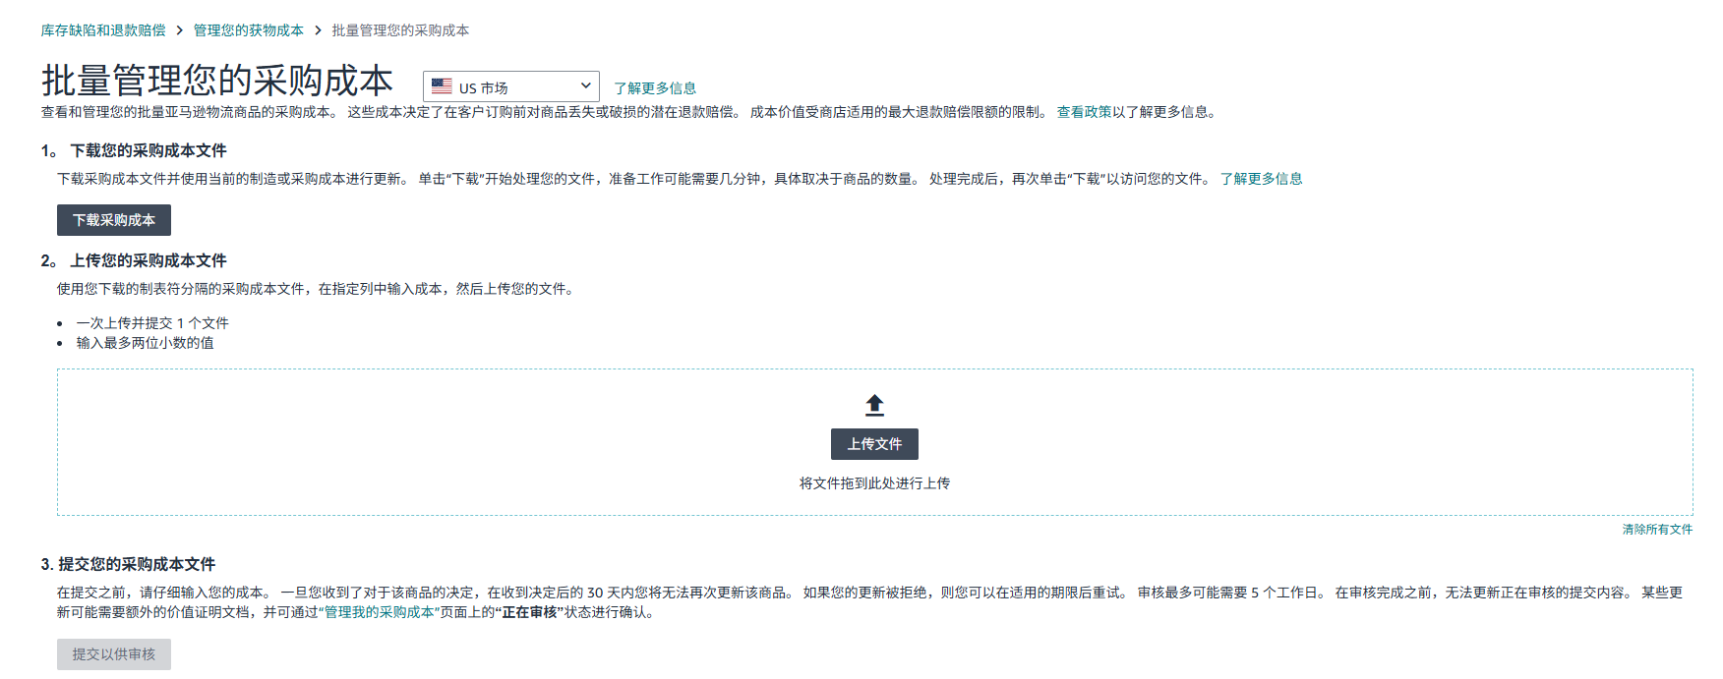Click 了解更多信息 link next to marketplace dropdown
This screenshot has width=1723, height=679.
[x=655, y=88]
